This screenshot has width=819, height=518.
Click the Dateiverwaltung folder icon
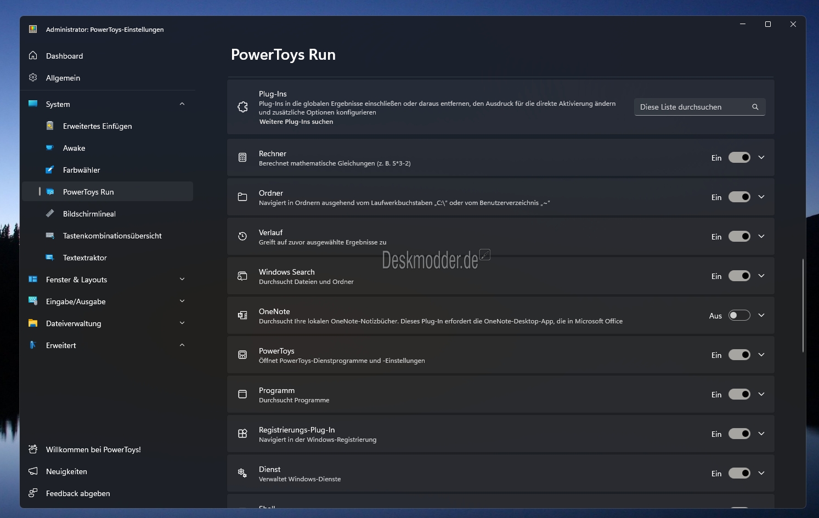pyautogui.click(x=33, y=323)
